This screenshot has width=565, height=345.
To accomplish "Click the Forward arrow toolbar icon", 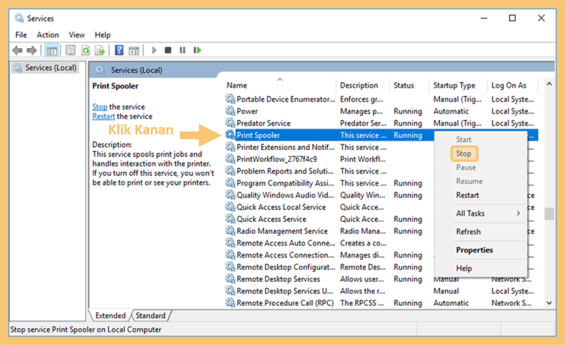I will pos(32,50).
